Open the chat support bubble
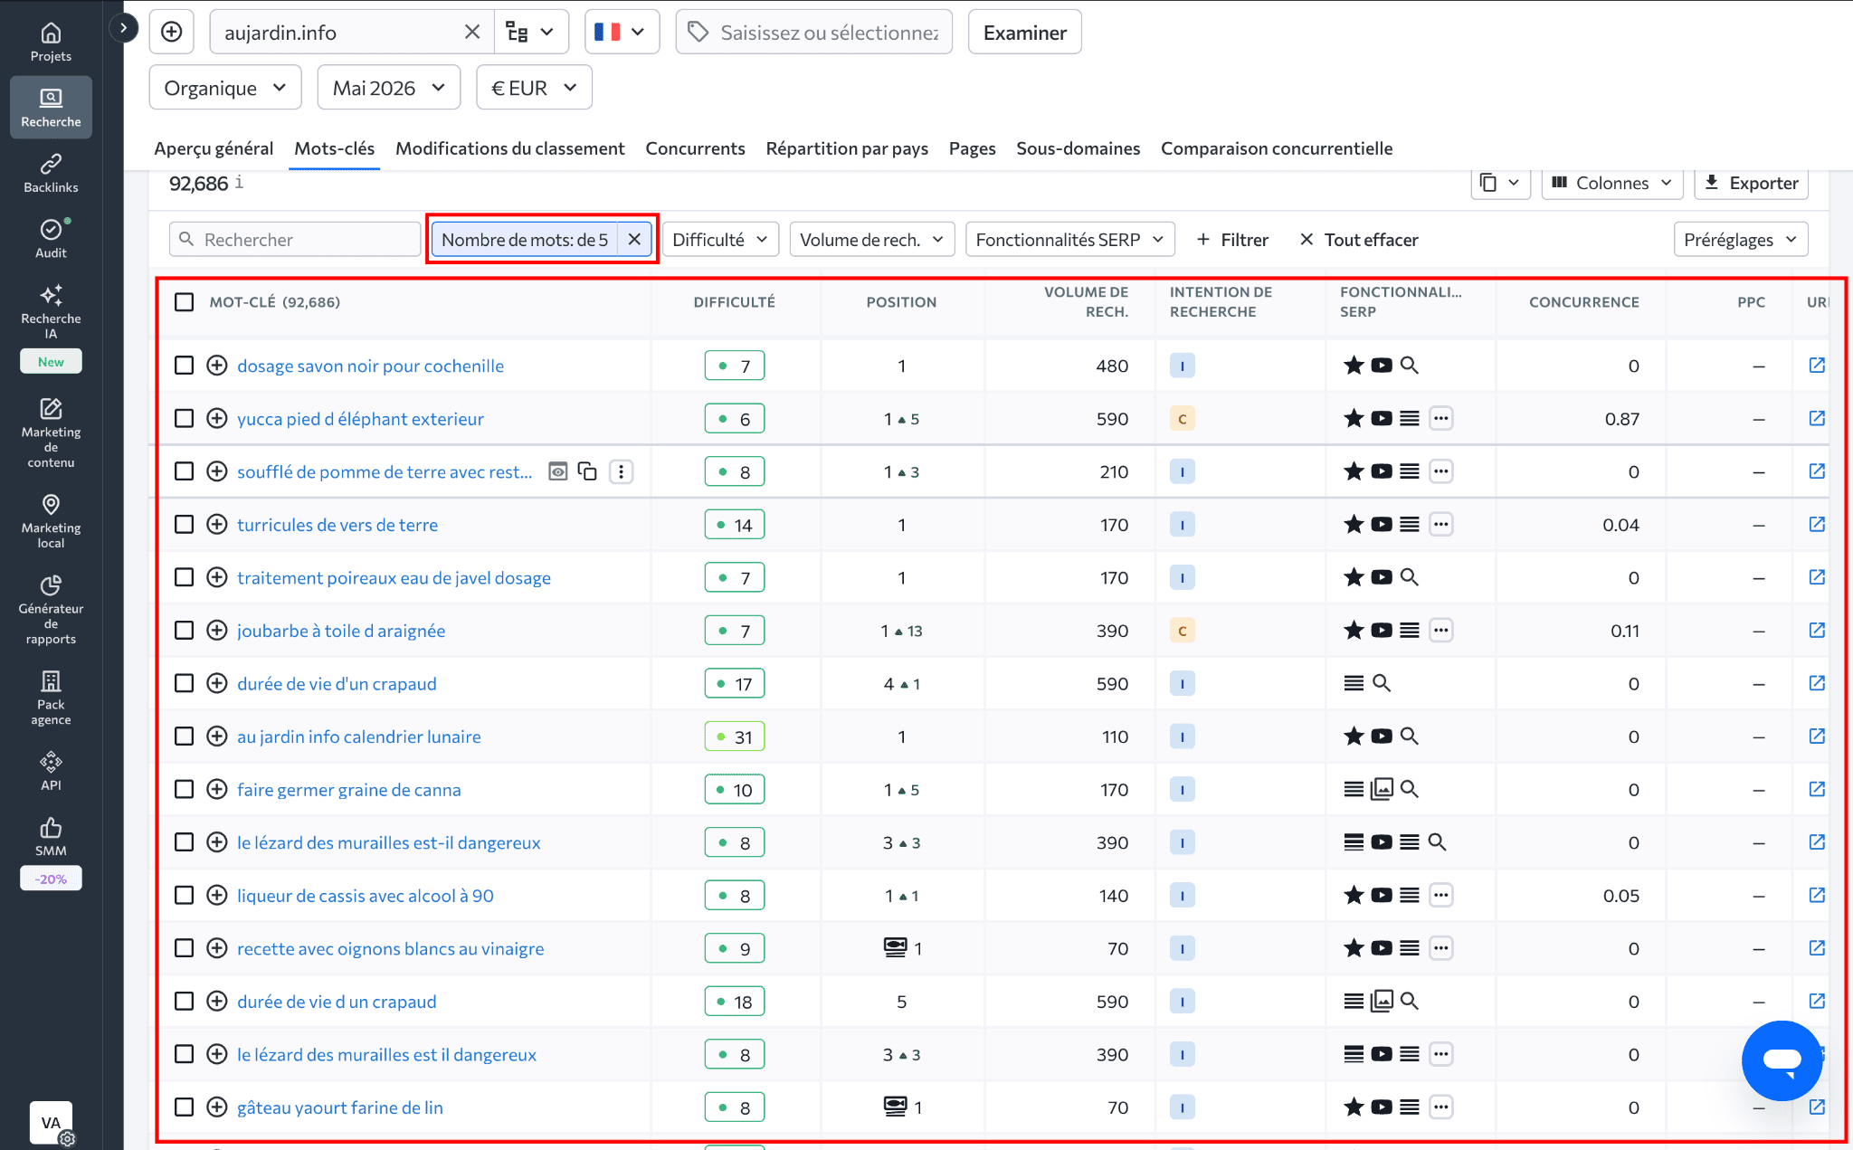This screenshot has height=1150, width=1853. pyautogui.click(x=1782, y=1060)
